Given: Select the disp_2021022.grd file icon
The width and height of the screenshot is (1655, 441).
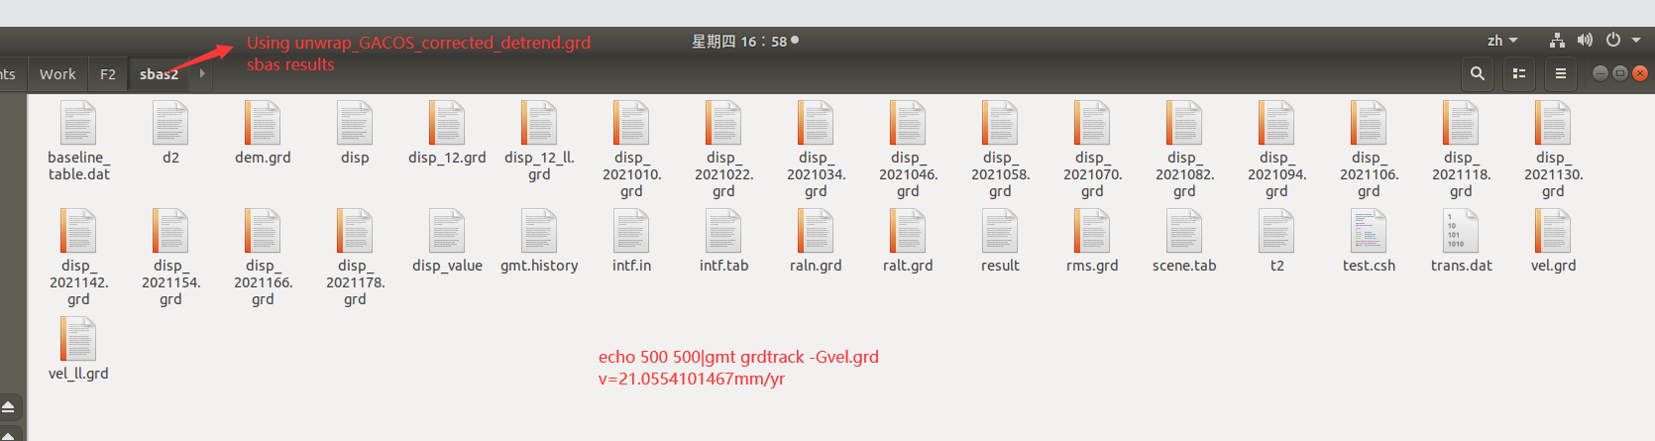Looking at the screenshot, I should click(x=723, y=123).
